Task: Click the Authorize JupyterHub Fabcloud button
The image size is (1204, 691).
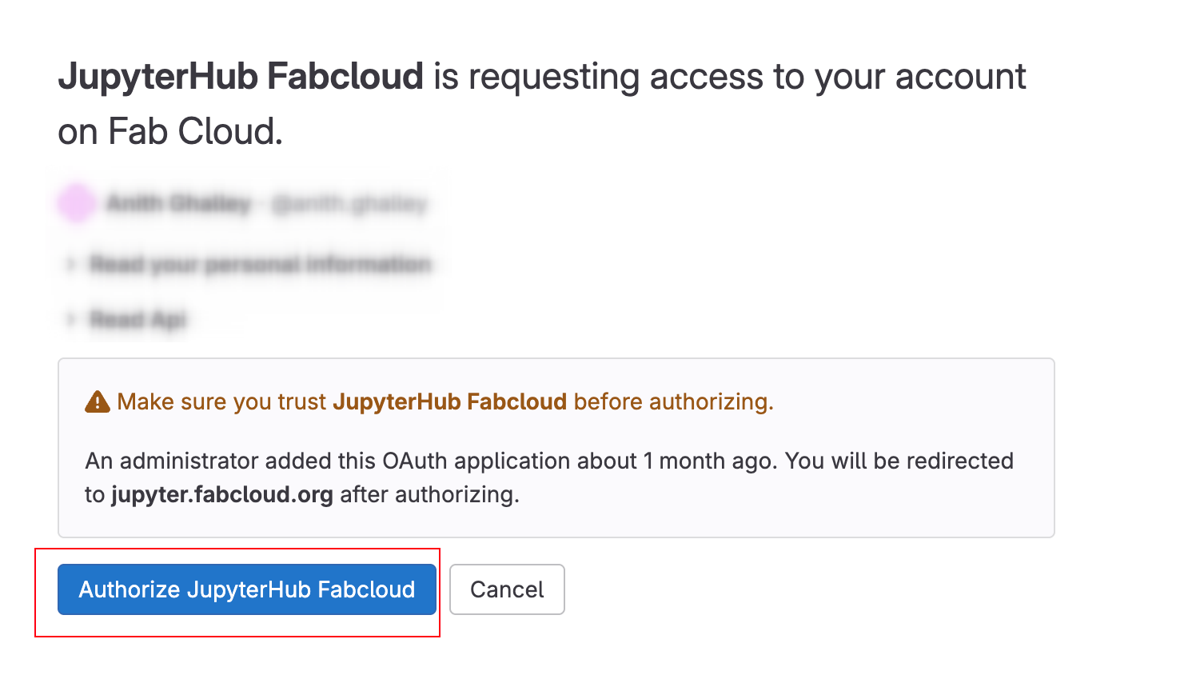Action: pyautogui.click(x=246, y=589)
